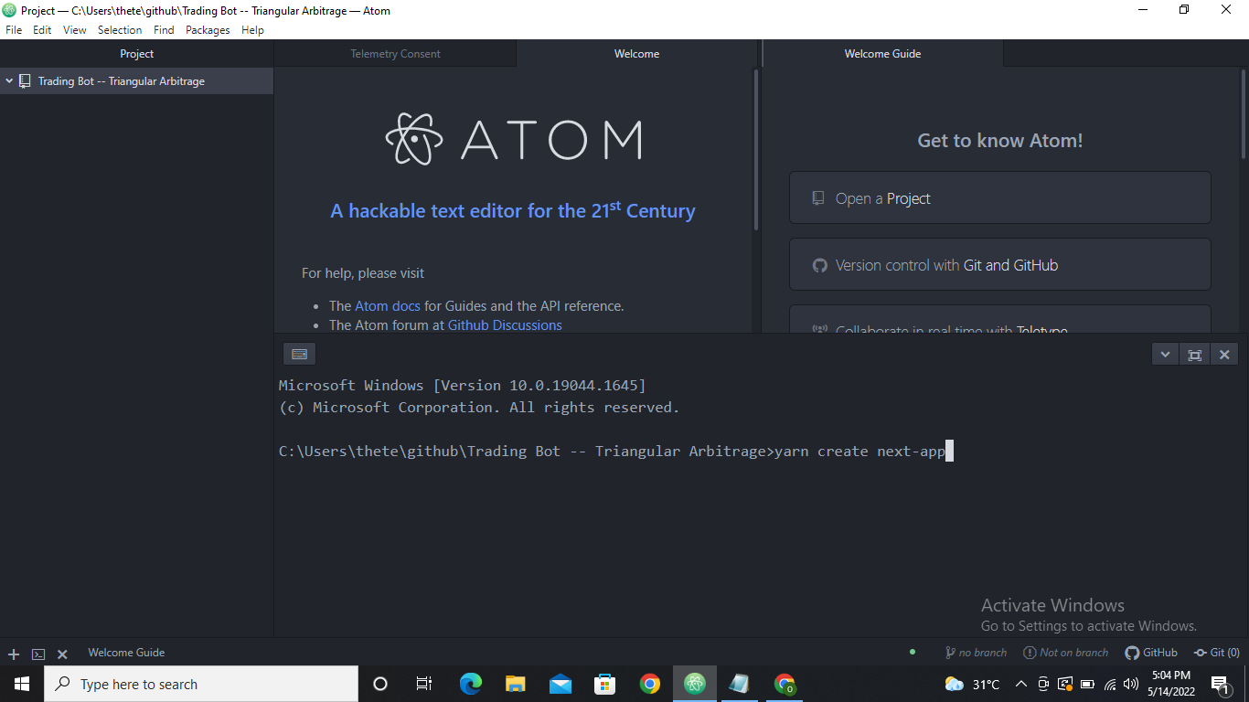Collapse Trading Bot project folder
This screenshot has width=1249, height=702.
(9, 81)
